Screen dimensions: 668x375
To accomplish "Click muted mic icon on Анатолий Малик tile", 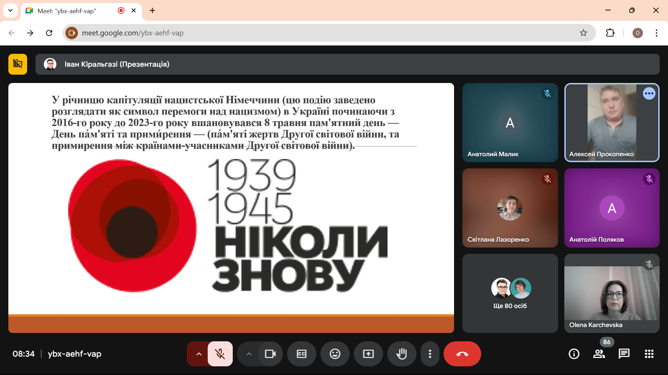I will tap(548, 93).
